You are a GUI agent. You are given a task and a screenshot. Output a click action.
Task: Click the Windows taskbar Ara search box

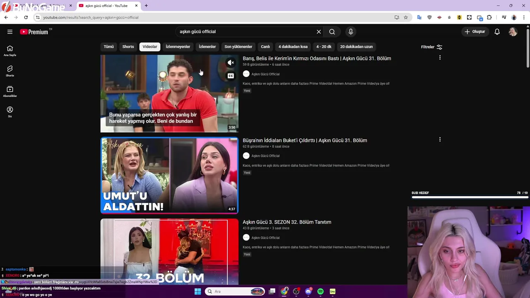(235, 291)
